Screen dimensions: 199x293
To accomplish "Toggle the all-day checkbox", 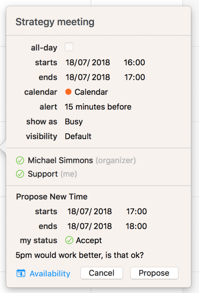I will coord(69,47).
